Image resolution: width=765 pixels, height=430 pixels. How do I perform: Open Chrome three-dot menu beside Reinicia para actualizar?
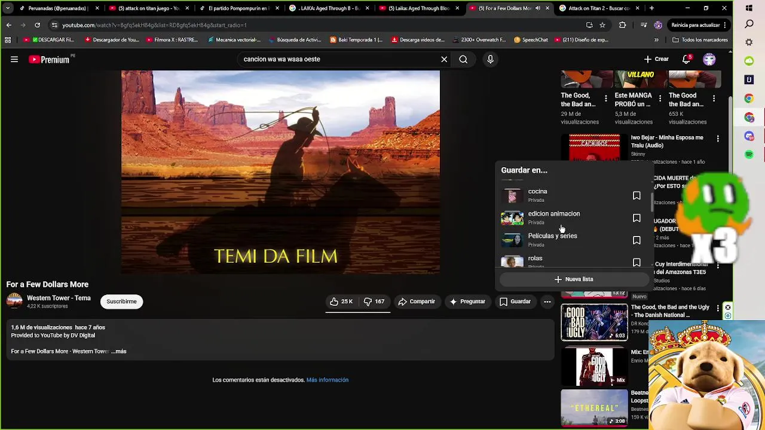[x=725, y=25]
